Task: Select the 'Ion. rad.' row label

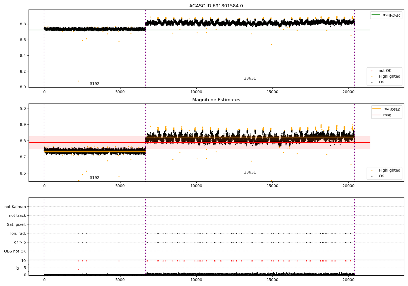Action: (18, 234)
